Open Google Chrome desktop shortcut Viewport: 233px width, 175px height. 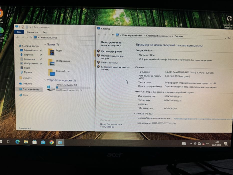point(1,16)
